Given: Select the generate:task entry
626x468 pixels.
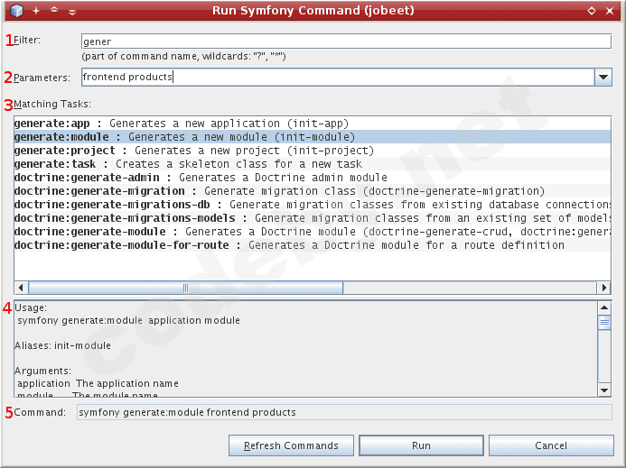Looking at the screenshot, I should click(188, 164).
